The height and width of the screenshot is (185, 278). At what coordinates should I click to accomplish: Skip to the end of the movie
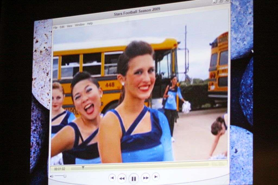[156, 177]
